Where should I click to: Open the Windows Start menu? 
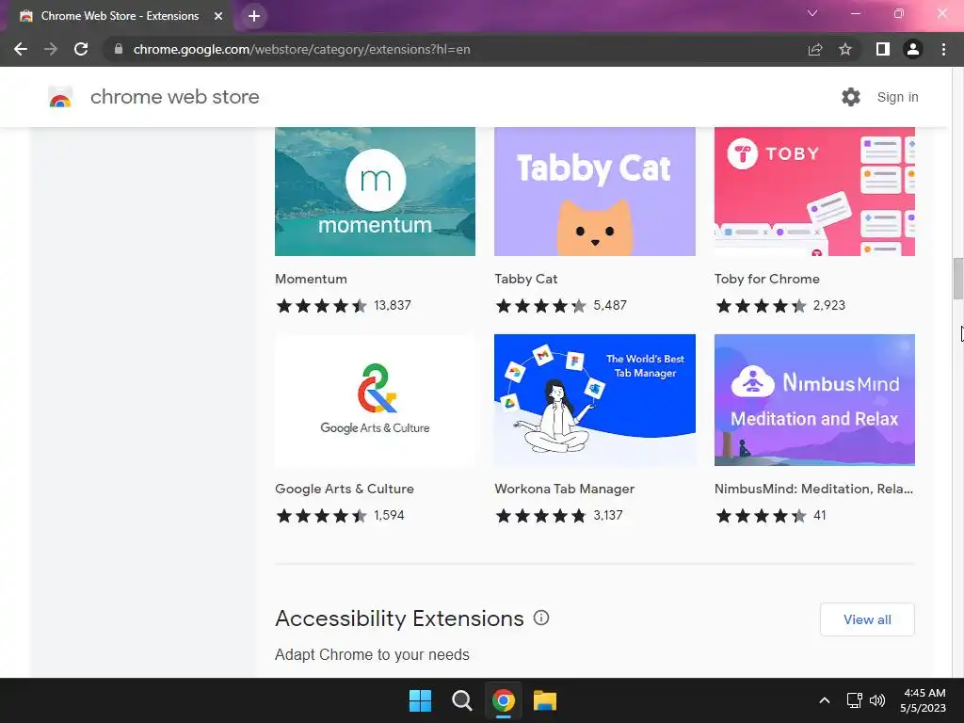point(421,700)
